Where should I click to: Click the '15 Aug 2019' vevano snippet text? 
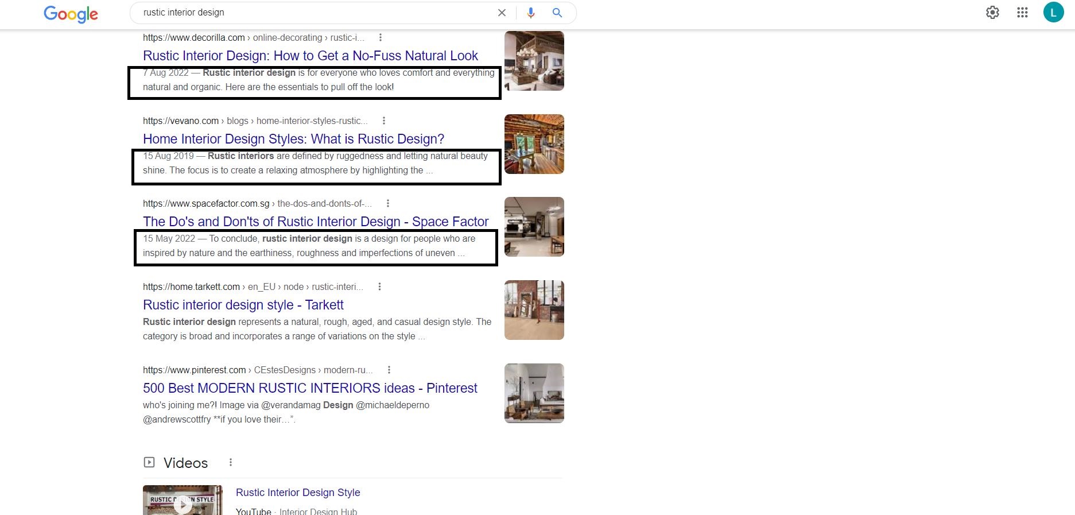coord(315,163)
